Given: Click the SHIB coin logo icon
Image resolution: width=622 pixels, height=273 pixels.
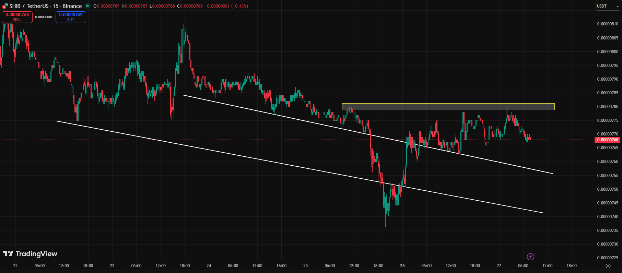Looking at the screenshot, I should pos(5,6).
